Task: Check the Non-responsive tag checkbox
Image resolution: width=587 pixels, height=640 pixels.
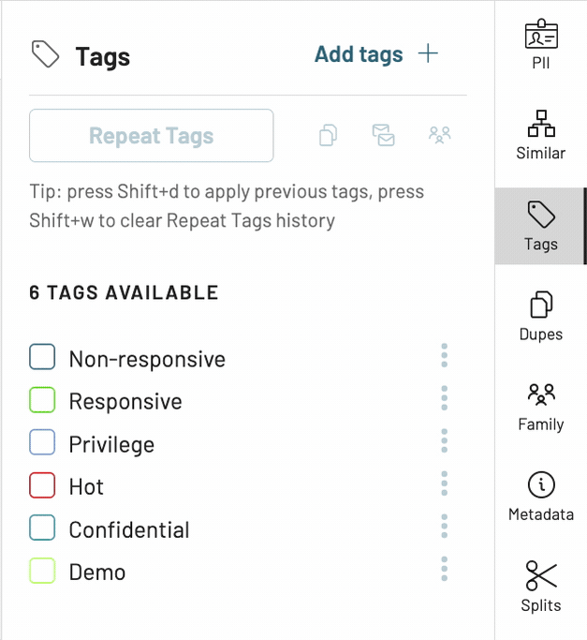Action: pos(42,357)
